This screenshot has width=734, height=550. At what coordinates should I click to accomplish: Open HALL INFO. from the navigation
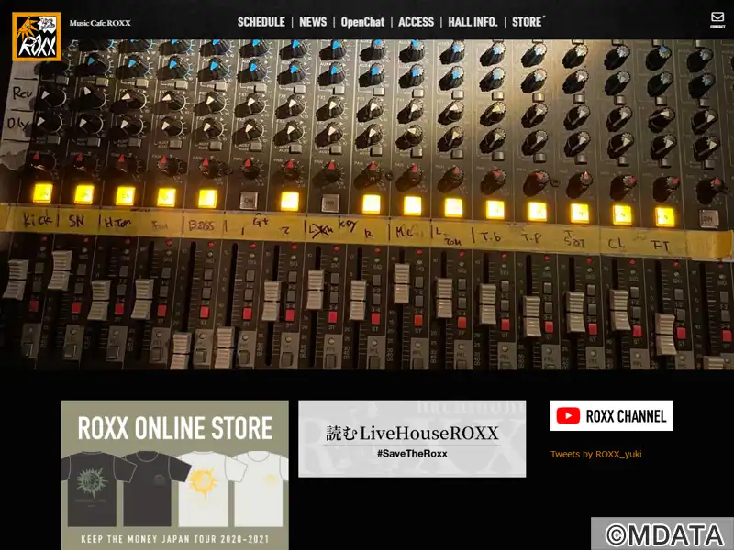tap(473, 22)
